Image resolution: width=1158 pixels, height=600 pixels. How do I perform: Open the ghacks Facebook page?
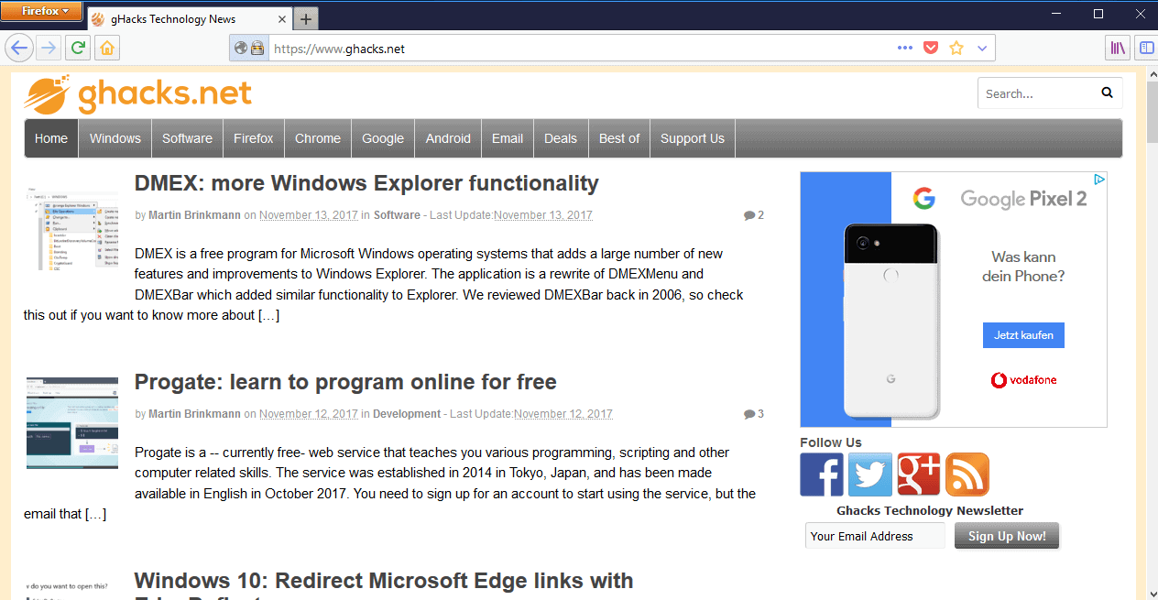[x=821, y=474]
